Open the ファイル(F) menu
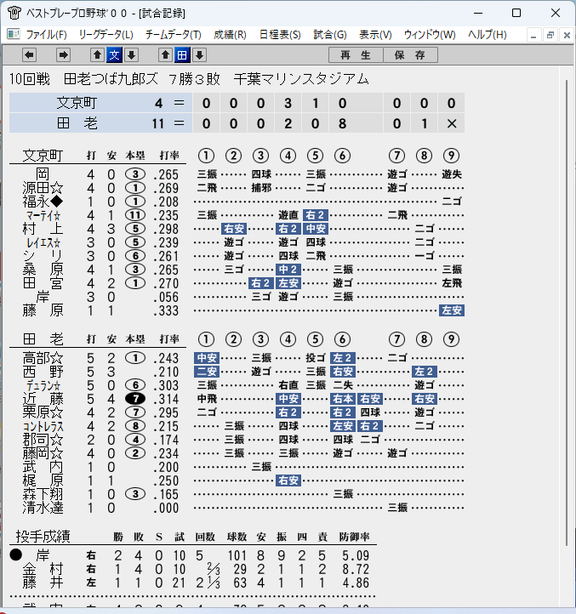The width and height of the screenshot is (576, 614). (x=46, y=35)
